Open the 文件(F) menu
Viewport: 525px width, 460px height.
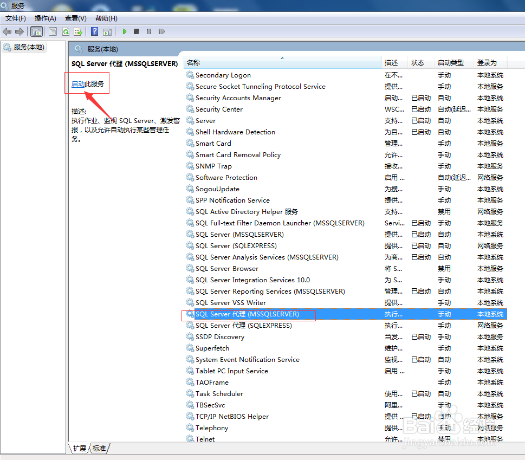[15, 18]
